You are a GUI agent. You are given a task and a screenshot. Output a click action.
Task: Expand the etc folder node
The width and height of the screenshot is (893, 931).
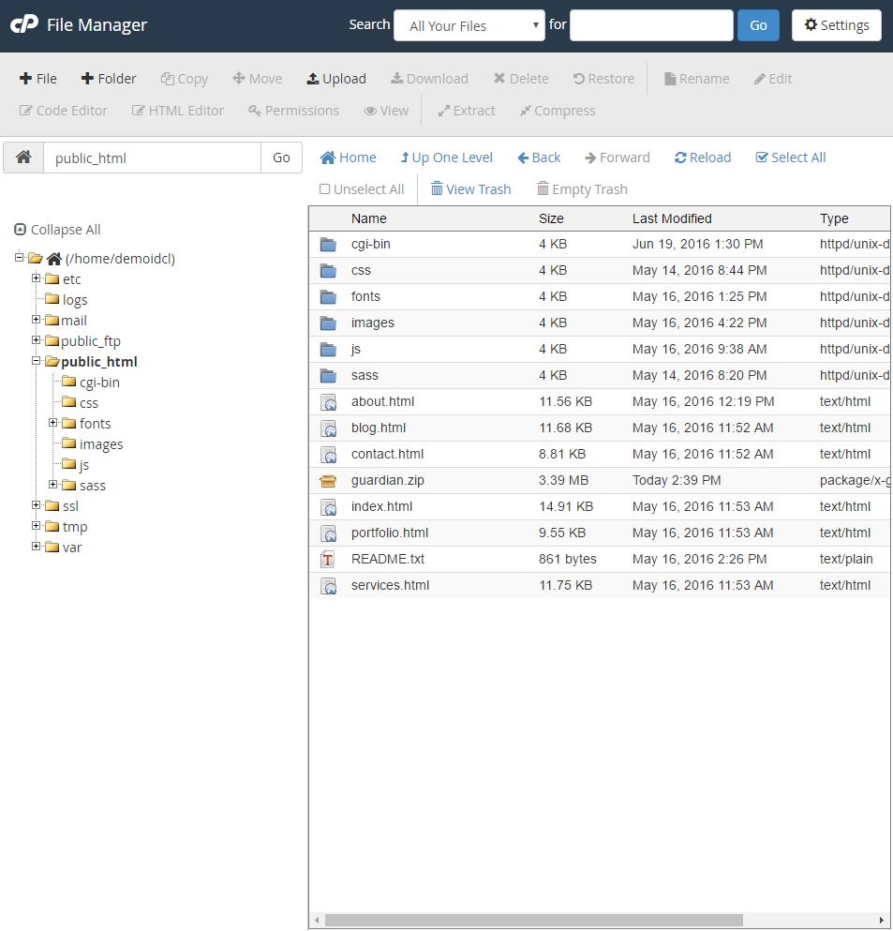point(37,278)
